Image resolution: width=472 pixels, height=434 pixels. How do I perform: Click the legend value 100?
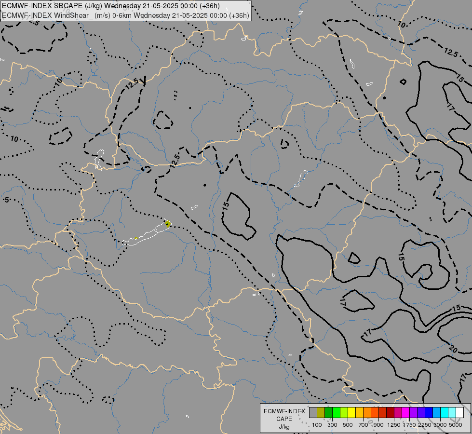[317, 425]
